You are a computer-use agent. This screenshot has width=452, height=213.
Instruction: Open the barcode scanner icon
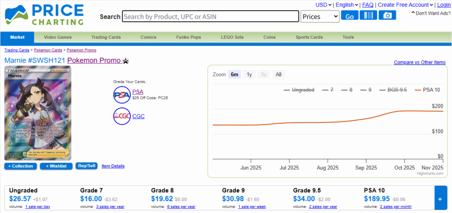[x=368, y=15]
